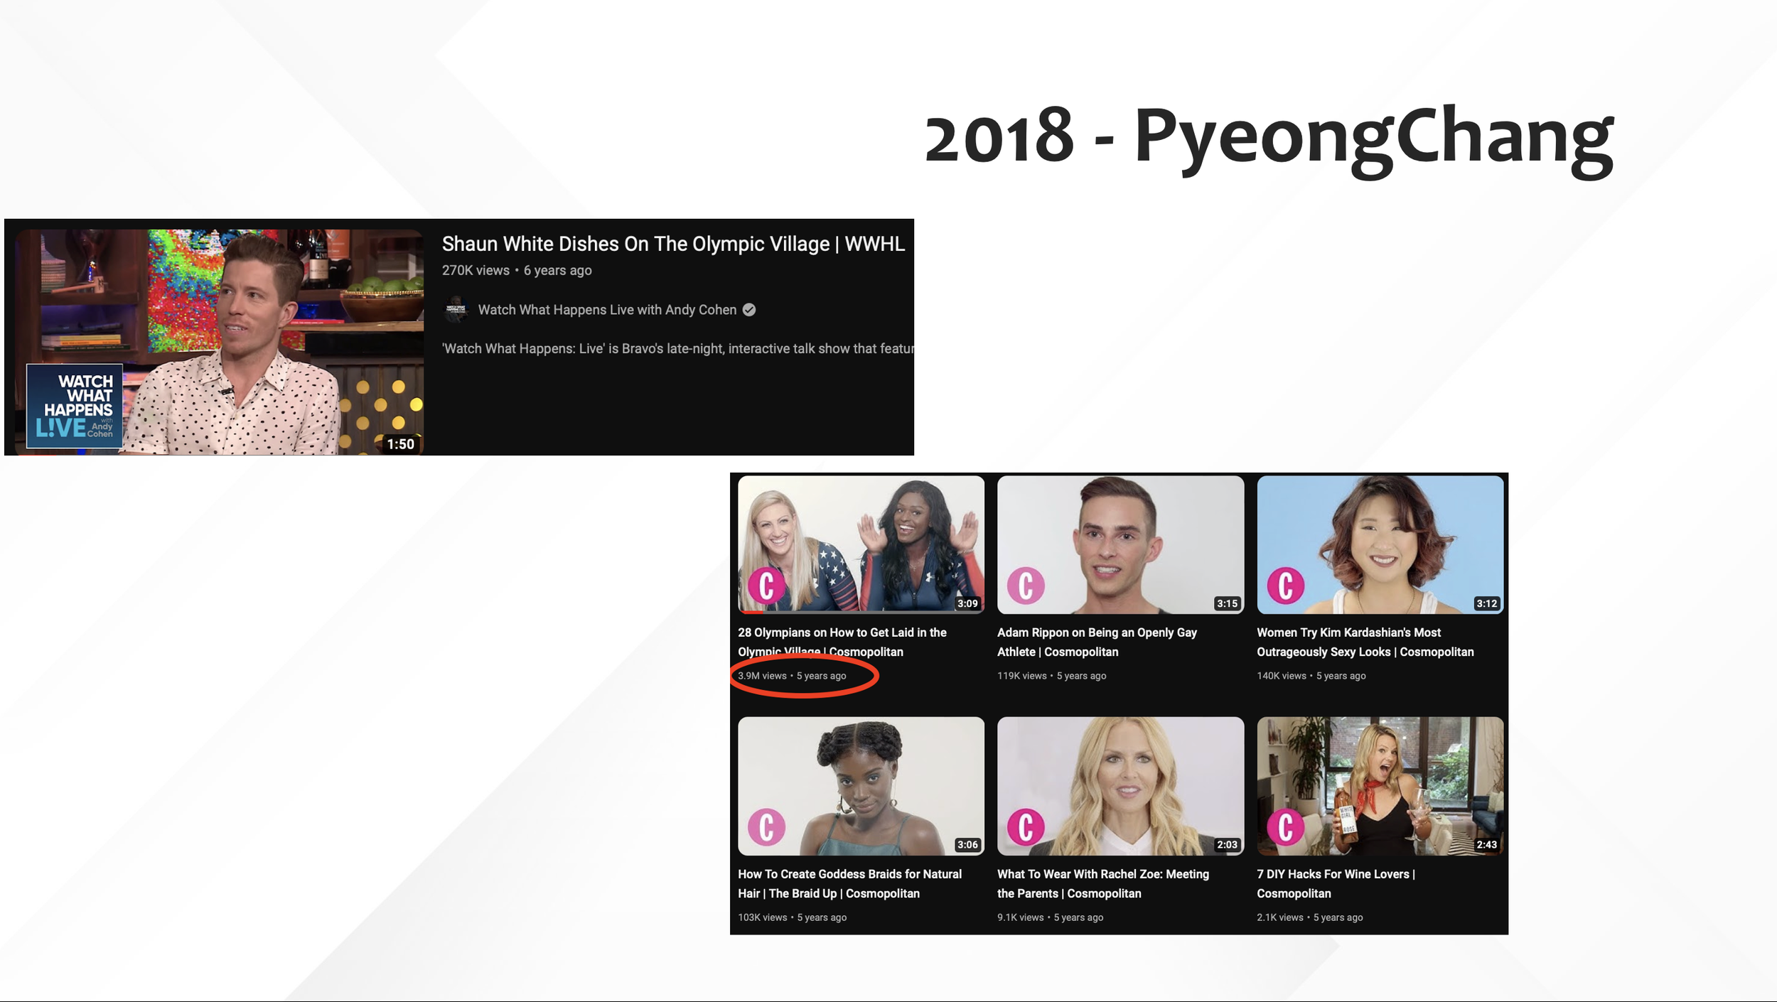Click the 1:50 duration badge on Shaun White video

(400, 444)
